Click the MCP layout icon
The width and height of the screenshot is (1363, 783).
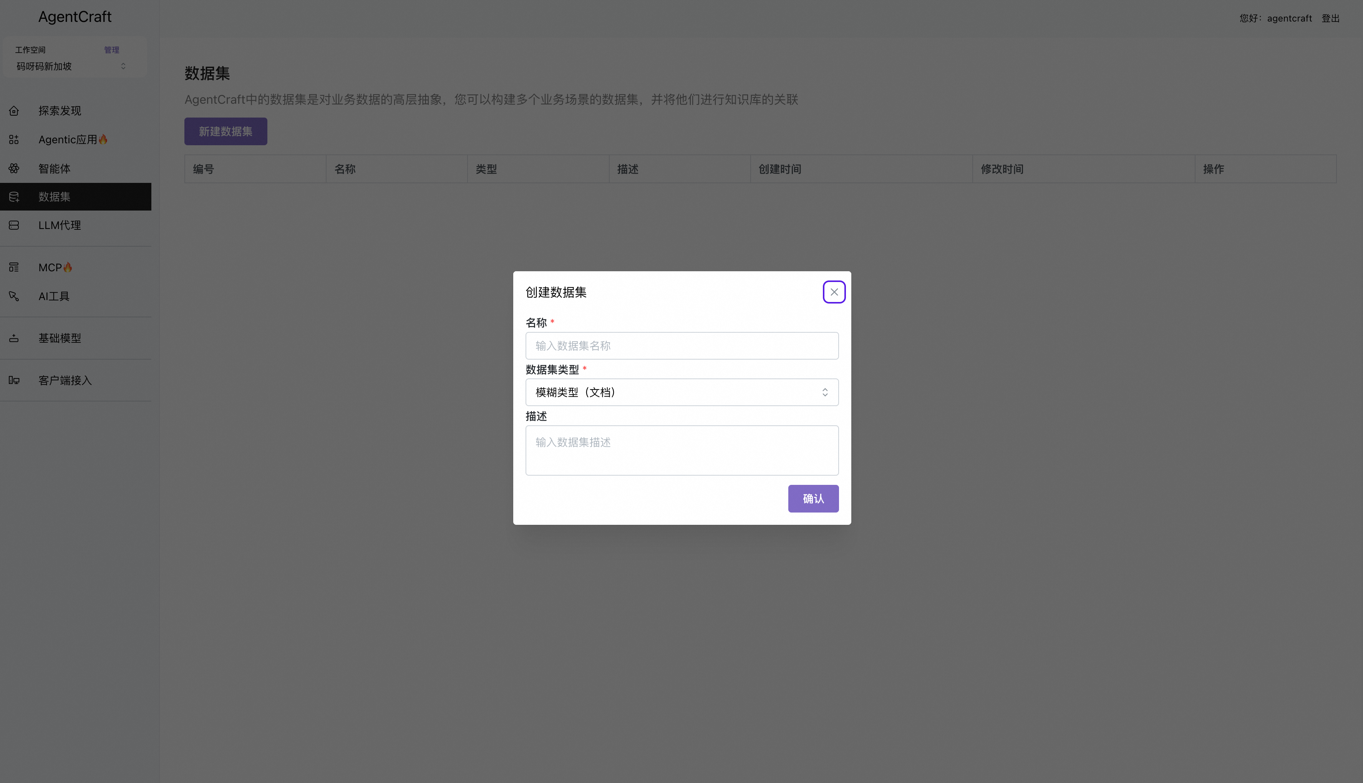pyautogui.click(x=14, y=267)
